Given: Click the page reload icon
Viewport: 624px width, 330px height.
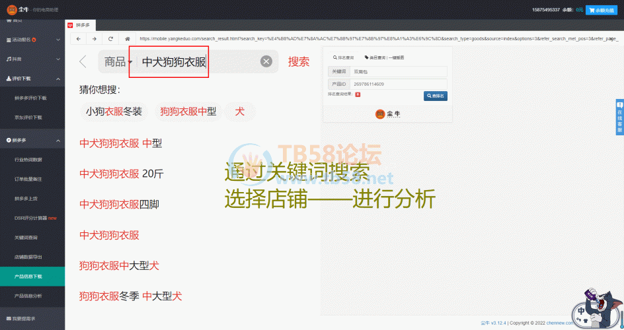Looking at the screenshot, I should click(x=110, y=39).
